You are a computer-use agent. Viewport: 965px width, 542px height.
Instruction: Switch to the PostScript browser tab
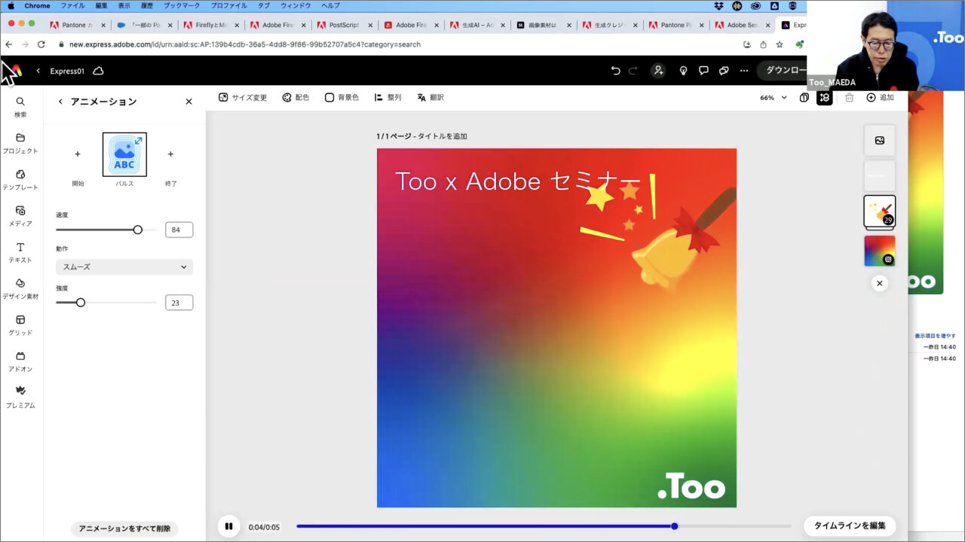[345, 25]
